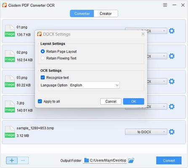Switch to the Converter tab
Screen dimensions: 188x168
click(x=82, y=13)
